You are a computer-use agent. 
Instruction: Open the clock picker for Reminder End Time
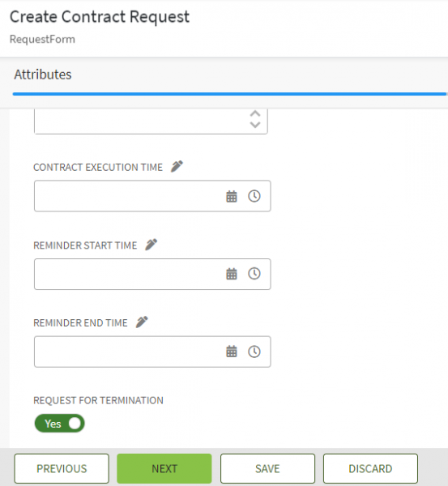coord(254,352)
